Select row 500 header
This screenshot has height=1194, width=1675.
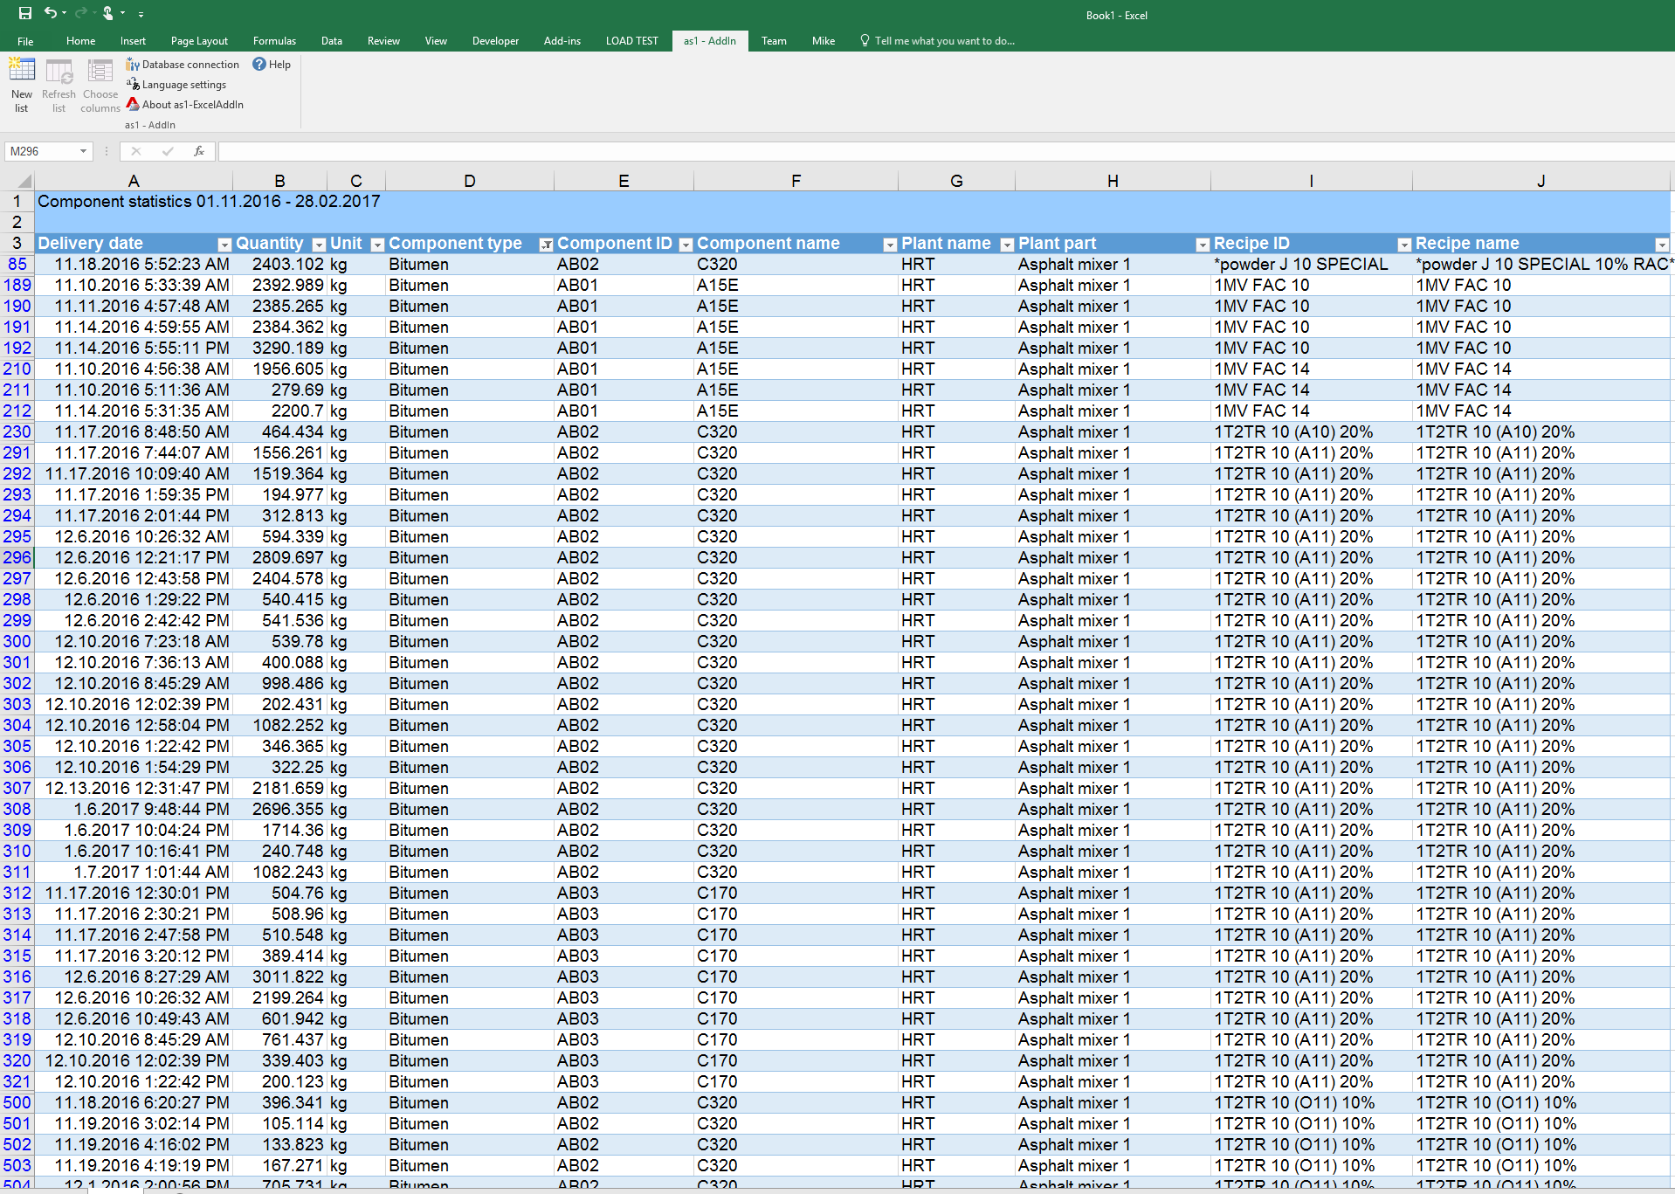pos(17,1102)
